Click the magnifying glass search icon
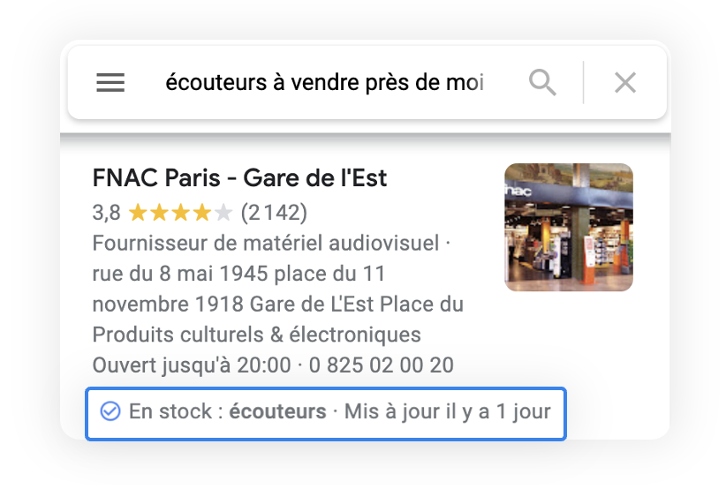This screenshot has width=726, height=489. (x=542, y=83)
